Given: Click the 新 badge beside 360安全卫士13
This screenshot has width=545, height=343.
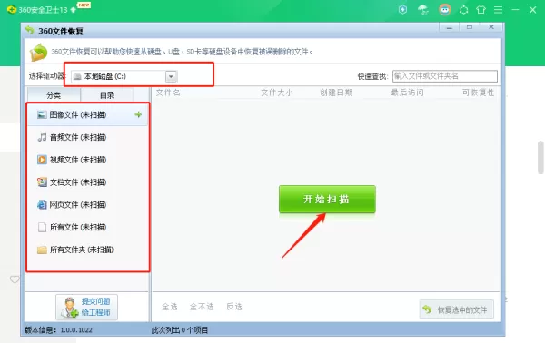Looking at the screenshot, I should (x=84, y=5).
